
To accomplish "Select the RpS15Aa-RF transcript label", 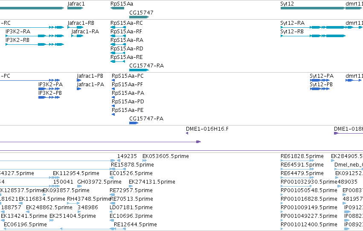I will pos(126,32).
